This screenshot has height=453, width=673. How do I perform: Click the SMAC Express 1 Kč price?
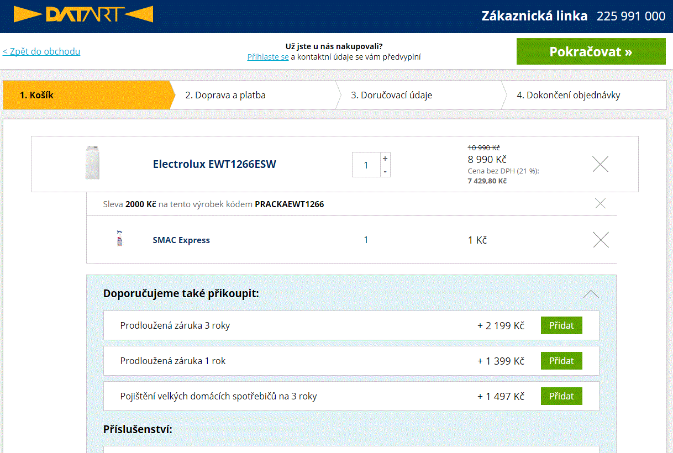point(477,240)
